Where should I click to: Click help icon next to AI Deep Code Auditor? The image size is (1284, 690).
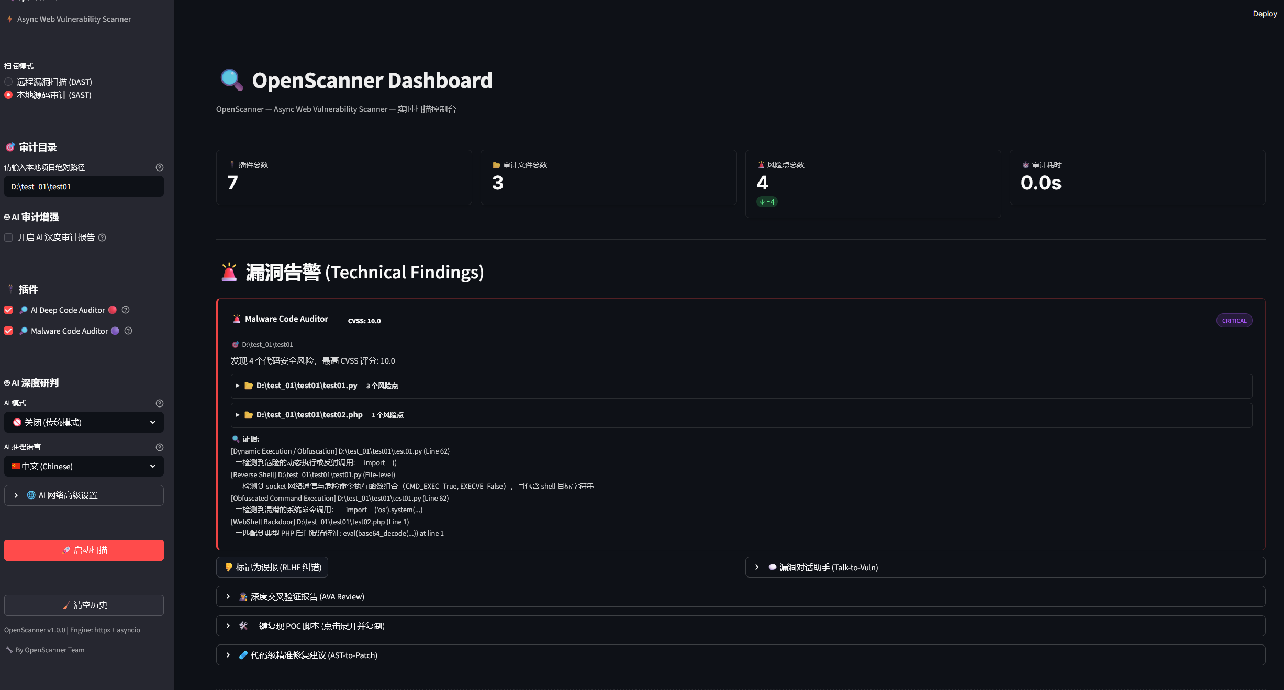(126, 310)
